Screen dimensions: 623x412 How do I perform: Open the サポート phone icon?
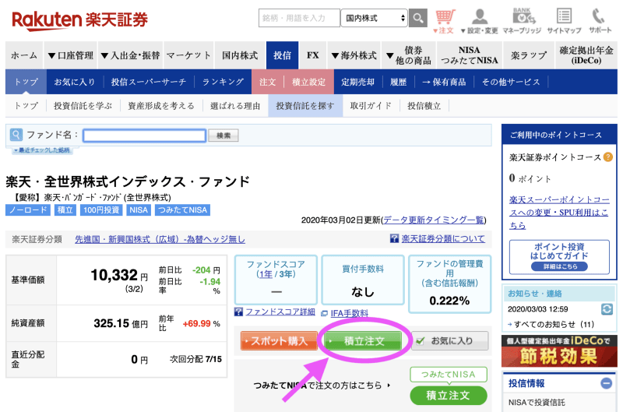(600, 22)
